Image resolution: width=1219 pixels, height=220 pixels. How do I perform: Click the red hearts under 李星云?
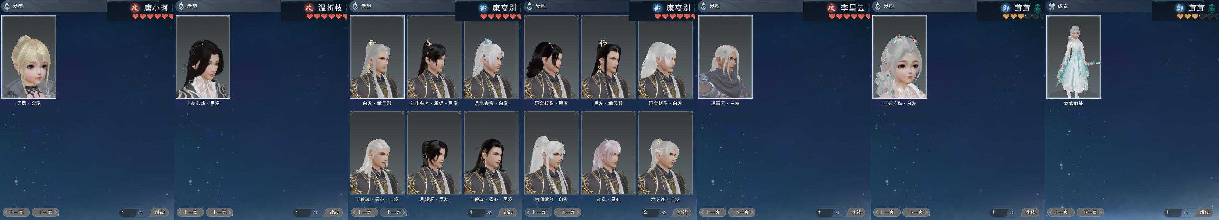[850, 17]
